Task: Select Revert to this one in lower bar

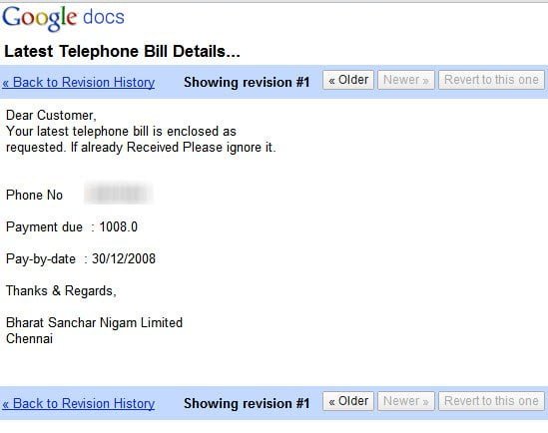Action: 491,401
